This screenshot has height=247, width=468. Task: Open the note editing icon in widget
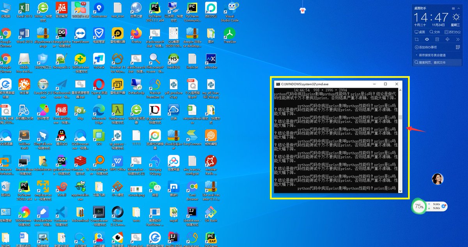point(437,39)
